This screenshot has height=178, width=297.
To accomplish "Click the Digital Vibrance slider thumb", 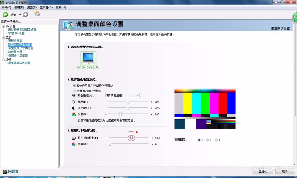I will pos(132,138).
